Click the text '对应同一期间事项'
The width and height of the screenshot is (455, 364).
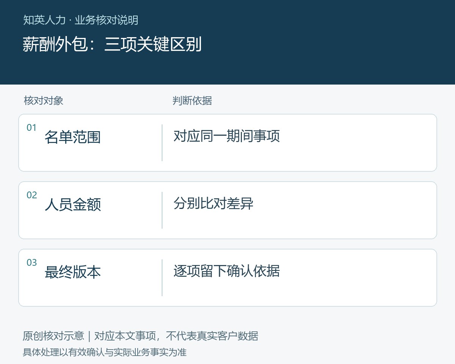[226, 136]
